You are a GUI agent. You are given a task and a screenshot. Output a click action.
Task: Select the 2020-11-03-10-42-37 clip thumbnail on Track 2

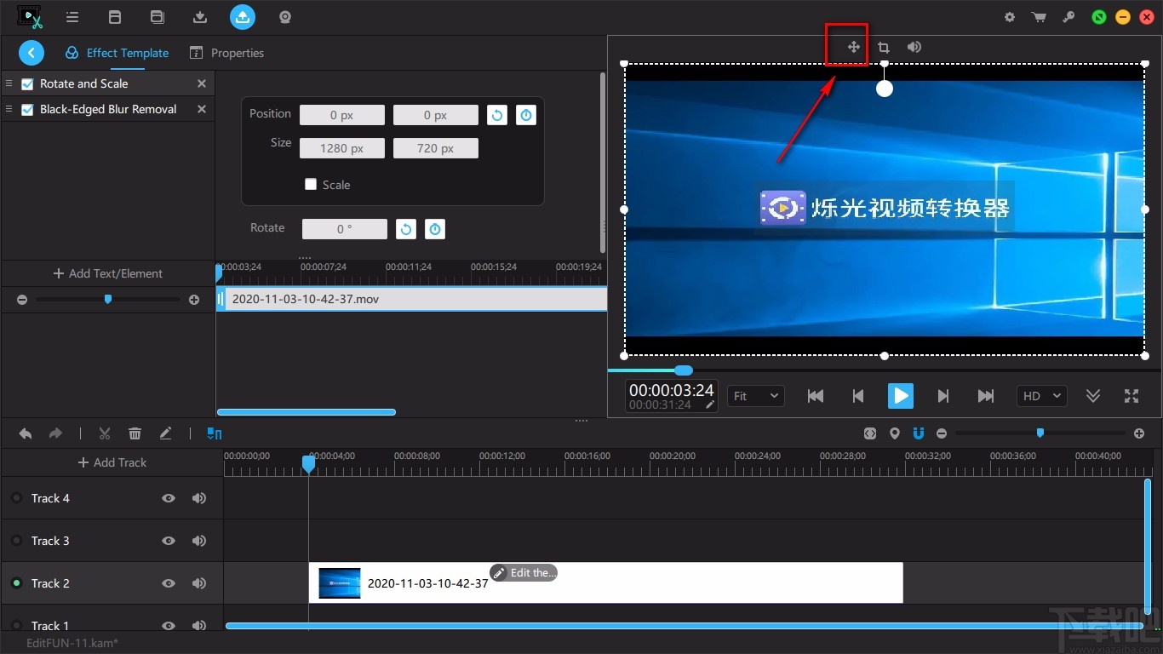pyautogui.click(x=340, y=583)
